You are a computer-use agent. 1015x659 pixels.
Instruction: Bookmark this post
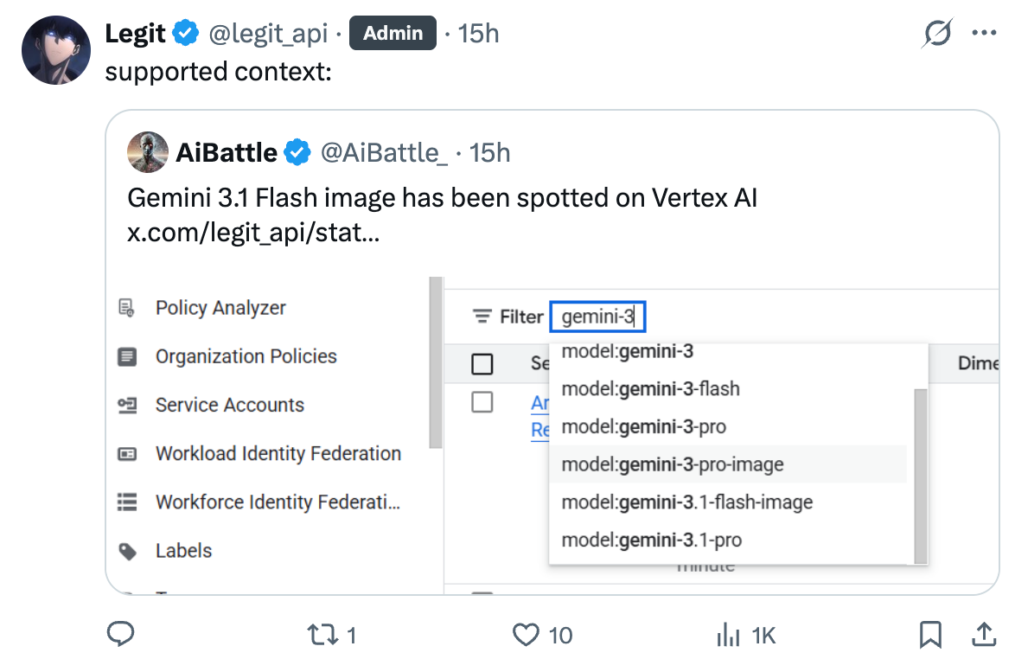[x=929, y=636]
